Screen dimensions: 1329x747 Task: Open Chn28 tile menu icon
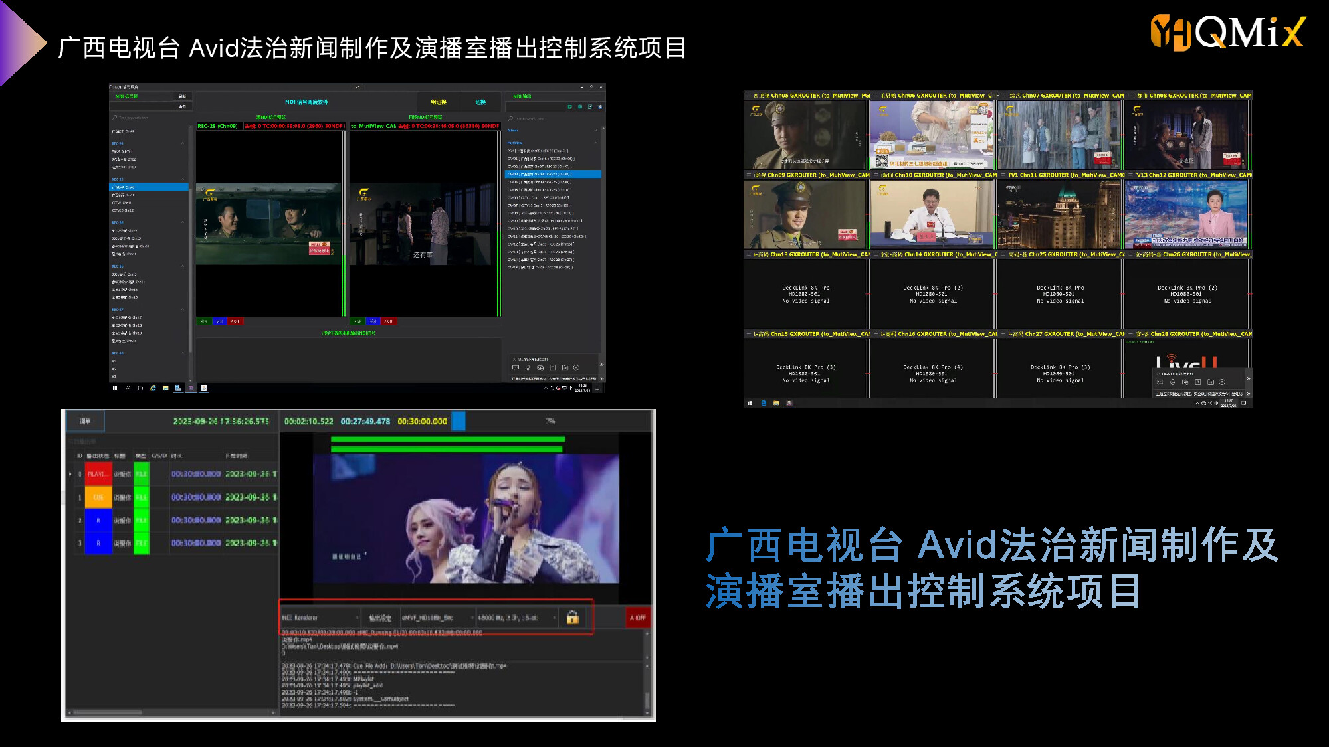[1131, 334]
